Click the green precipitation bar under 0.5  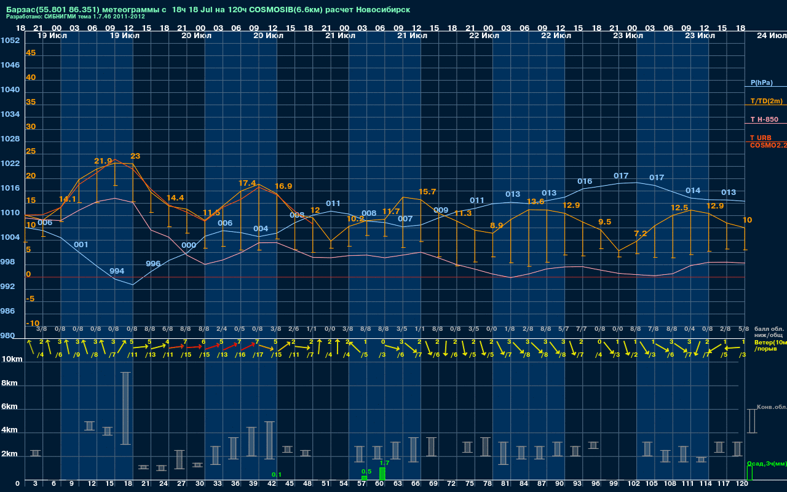tap(364, 478)
